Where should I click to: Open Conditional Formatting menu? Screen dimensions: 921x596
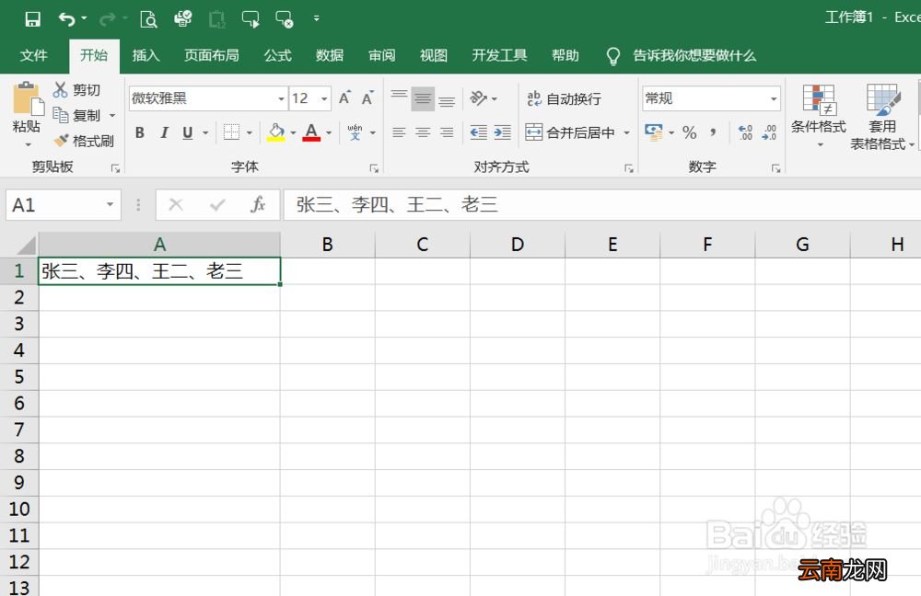tap(819, 116)
